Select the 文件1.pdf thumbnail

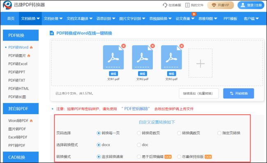pos(113,57)
